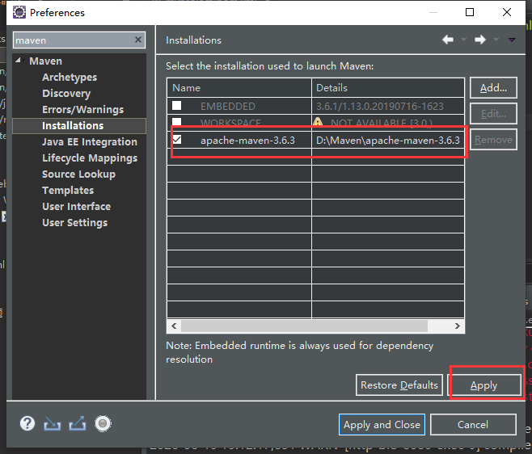Select the D:\Maven\apache-maven-3.6.3 path cell
Image resolution: width=532 pixels, height=454 pixels.
(388, 141)
